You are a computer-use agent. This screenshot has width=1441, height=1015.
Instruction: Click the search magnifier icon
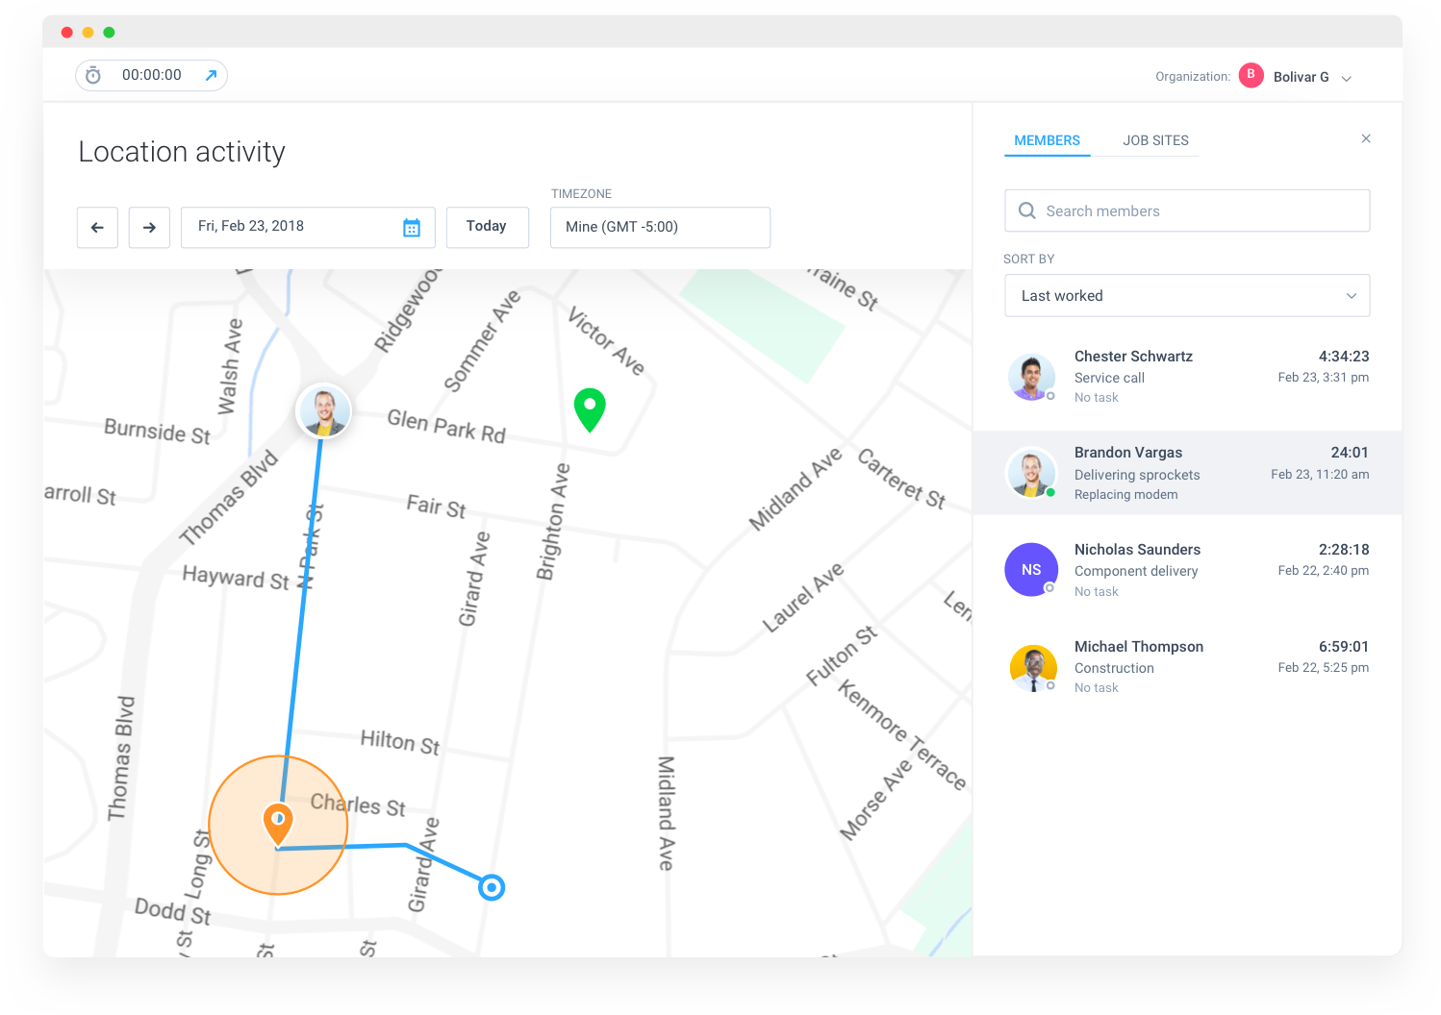point(1027,210)
